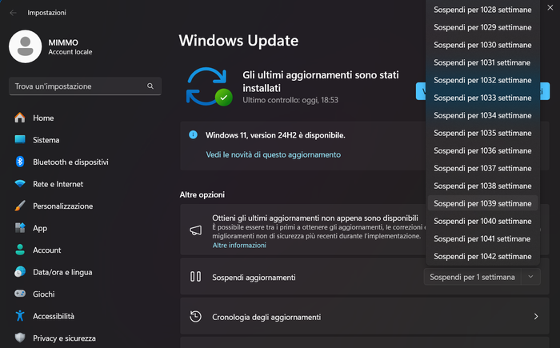Click the megaphone icon for early updates

(196, 230)
